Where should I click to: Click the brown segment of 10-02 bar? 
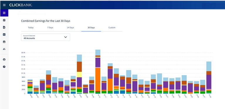pos(48,77)
